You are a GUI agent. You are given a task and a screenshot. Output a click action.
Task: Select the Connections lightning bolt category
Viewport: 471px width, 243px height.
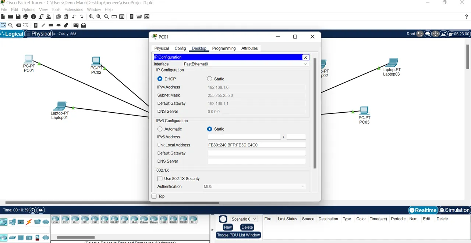coord(29,222)
